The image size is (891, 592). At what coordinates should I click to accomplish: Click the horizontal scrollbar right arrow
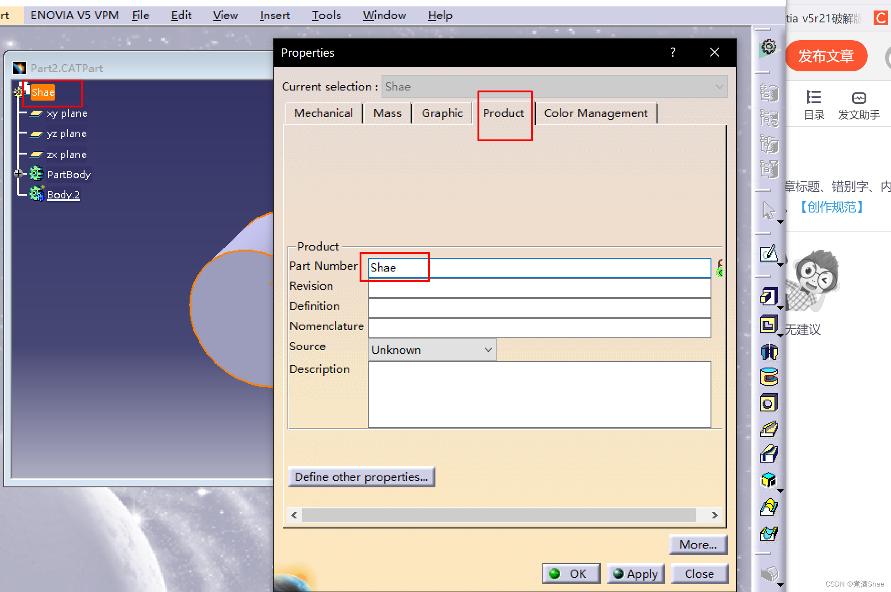[715, 515]
